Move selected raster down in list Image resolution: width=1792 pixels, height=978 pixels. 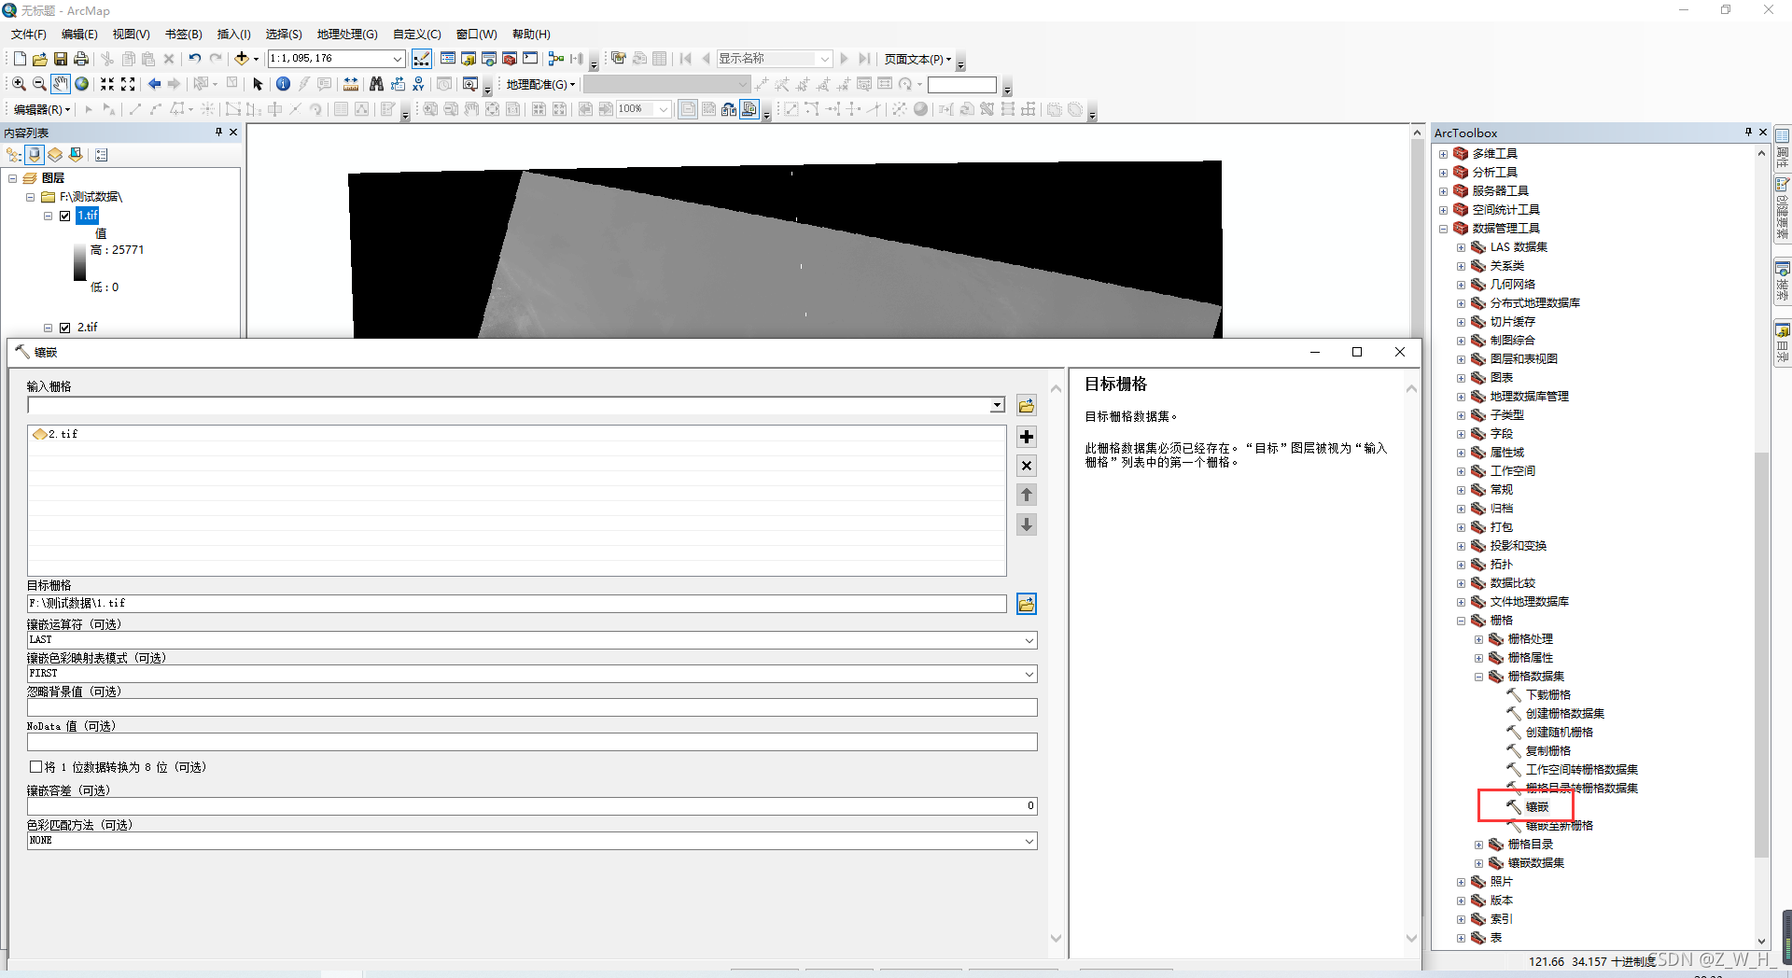coord(1027,524)
